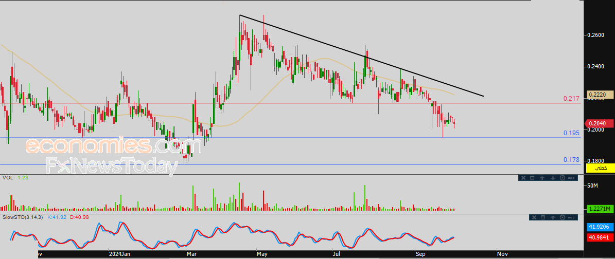This screenshot has width=615, height=259.
Task: Maximize the volume panel
Action: (533, 178)
